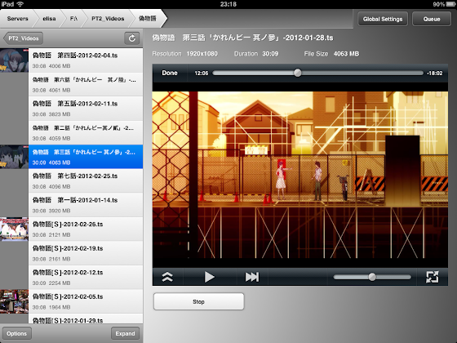
Task: Tap the battery icon in status bar
Action: click(450, 4)
